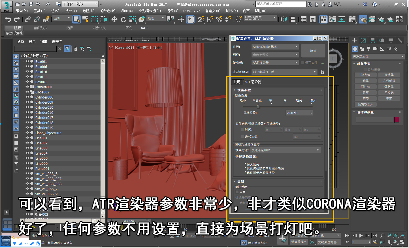Open the 查看到渲染 view dropdown
The image size is (409, 248).
284,72
